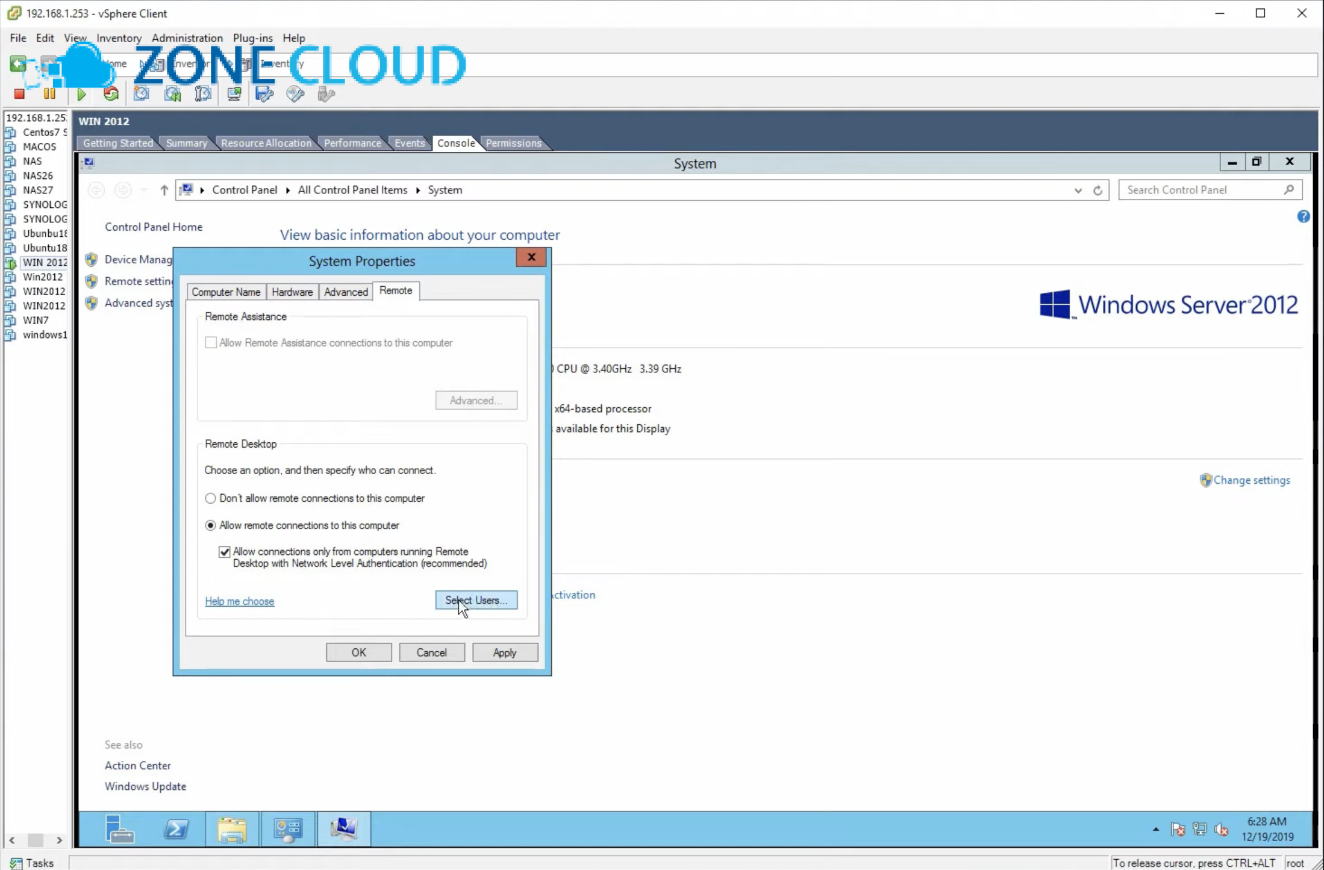The image size is (1324, 870).
Task: Select the WIN7 virtual machine
Action: pos(36,320)
